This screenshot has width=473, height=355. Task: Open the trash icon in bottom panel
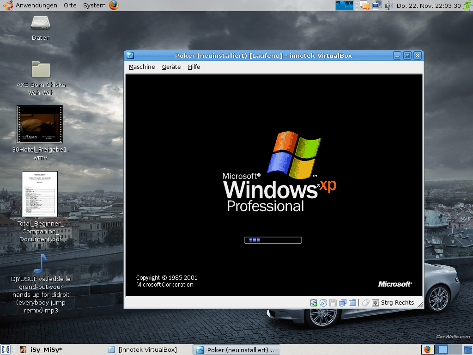click(468, 349)
